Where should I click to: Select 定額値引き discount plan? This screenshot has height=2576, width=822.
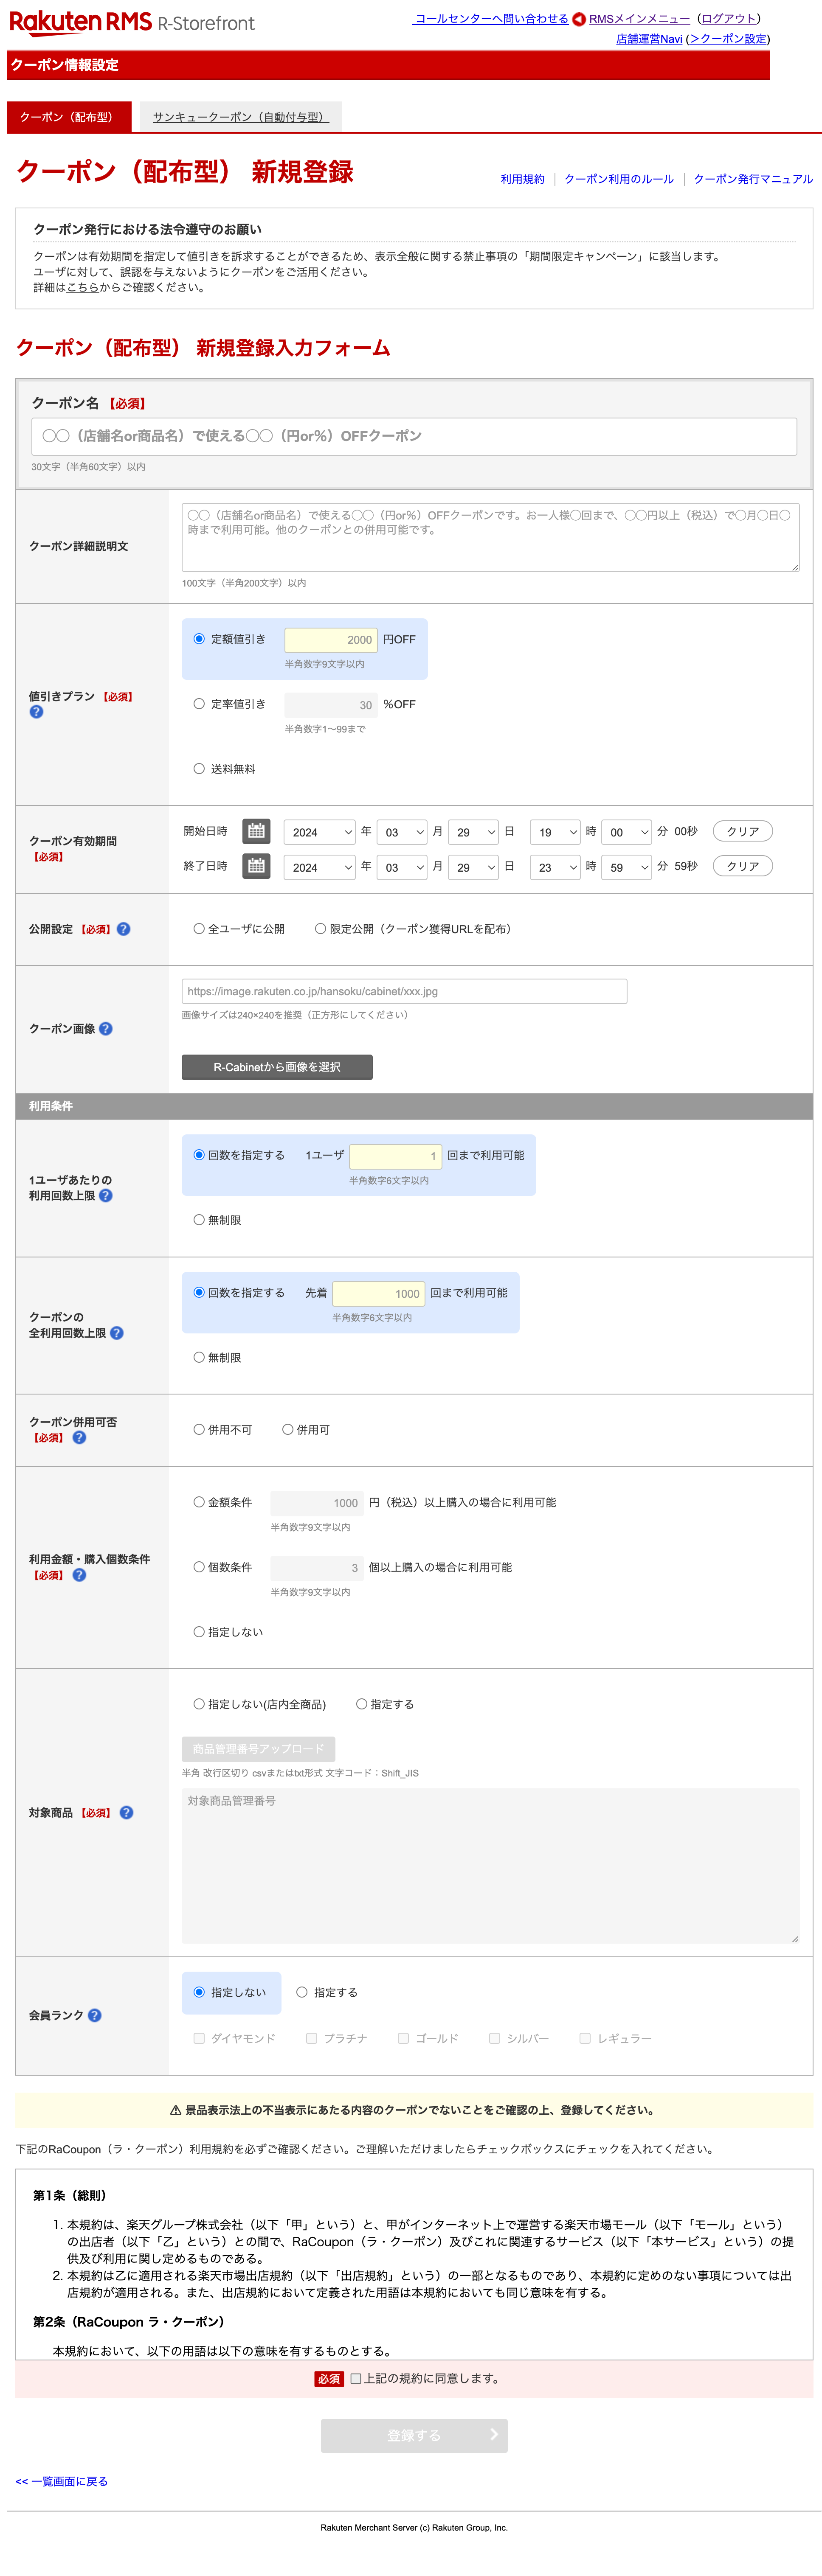(199, 639)
